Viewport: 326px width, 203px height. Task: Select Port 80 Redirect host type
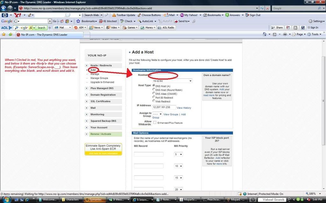(154, 97)
